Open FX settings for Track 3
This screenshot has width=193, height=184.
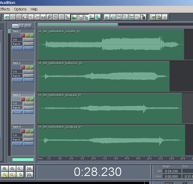(28, 112)
